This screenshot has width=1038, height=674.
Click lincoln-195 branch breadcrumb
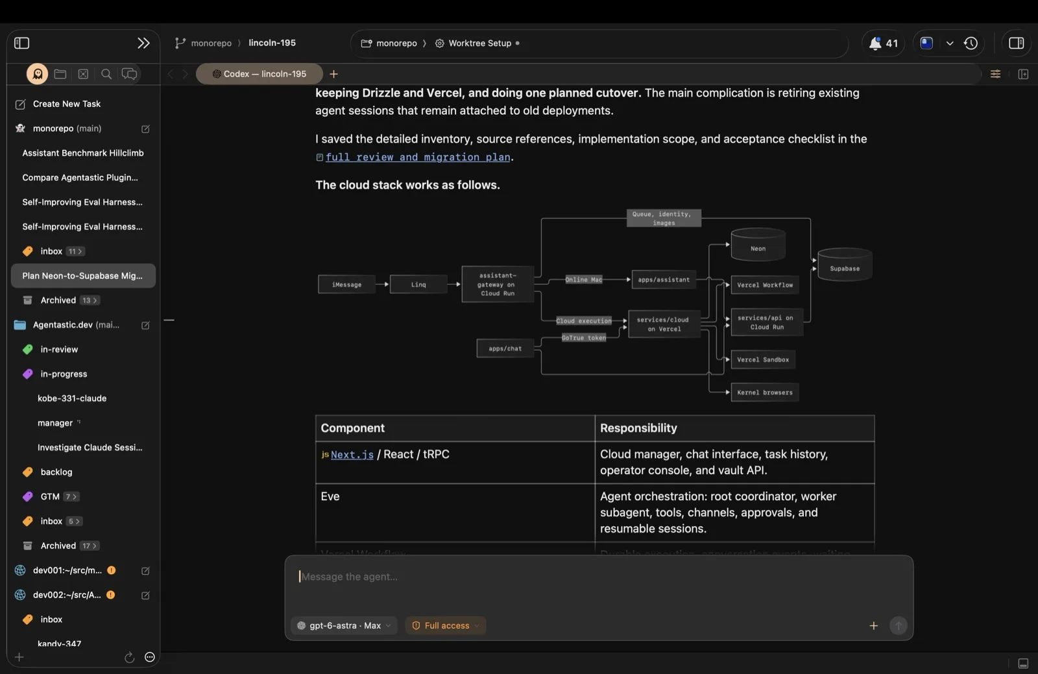tap(272, 43)
